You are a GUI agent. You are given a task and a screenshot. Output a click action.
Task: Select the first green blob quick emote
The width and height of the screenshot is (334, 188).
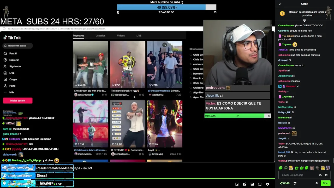click(281, 168)
